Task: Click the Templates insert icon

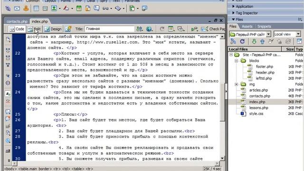Action: pos(132,9)
